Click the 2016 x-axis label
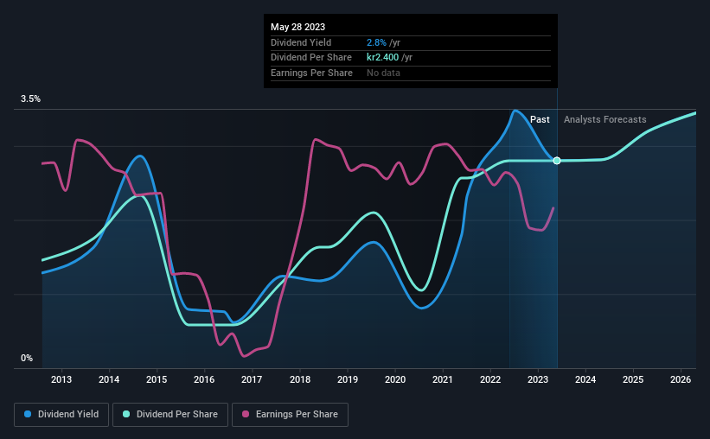This screenshot has height=439, width=710. (x=204, y=379)
